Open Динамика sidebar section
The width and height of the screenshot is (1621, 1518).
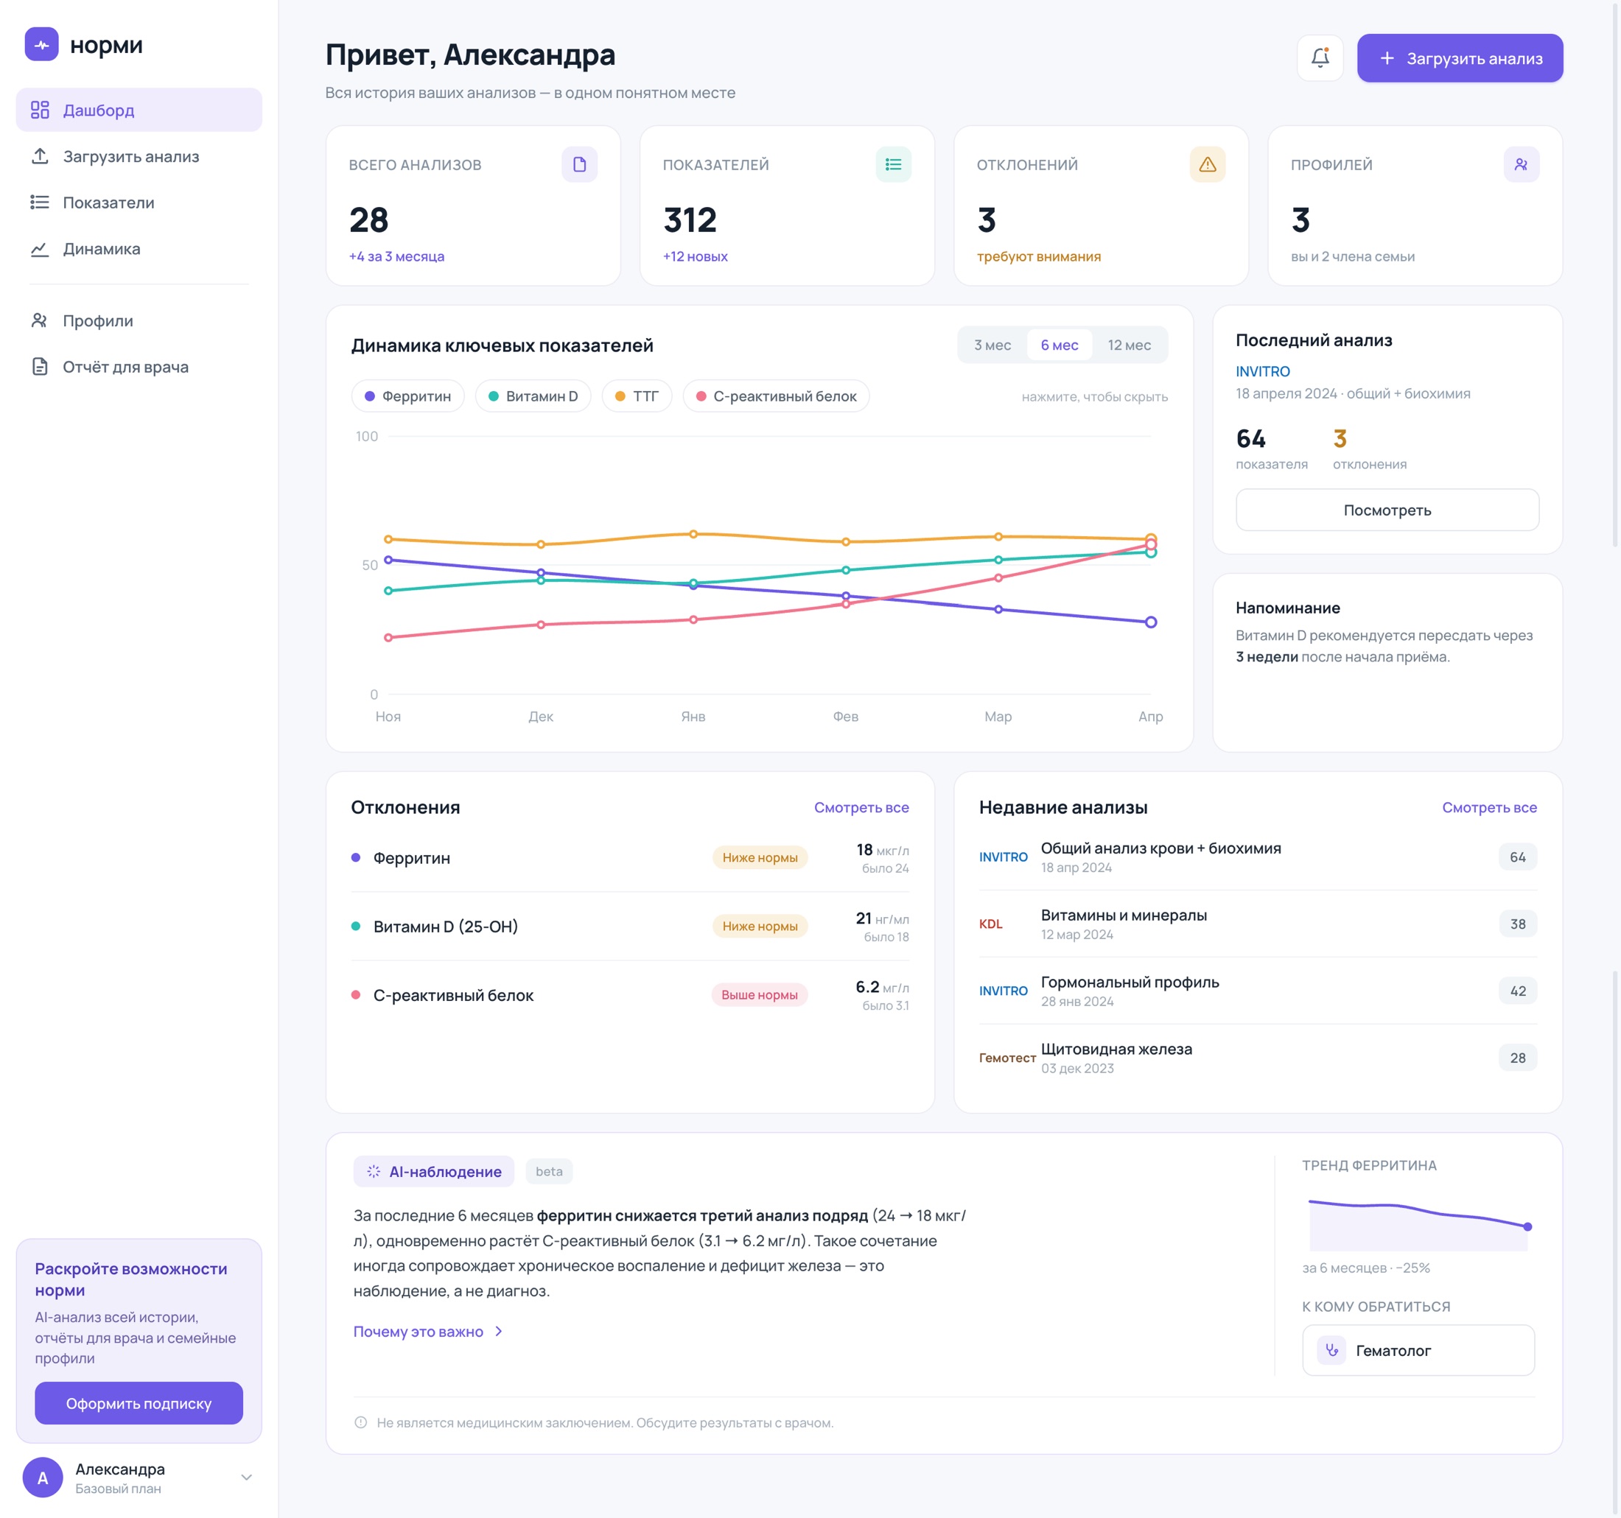point(139,249)
